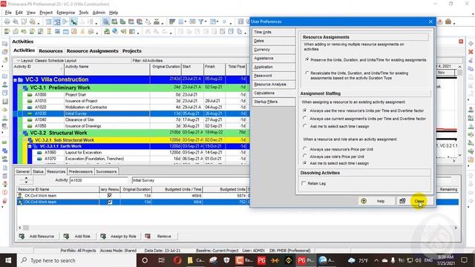The width and height of the screenshot is (475, 267).
Task: Collapse VC-3.2.1 Sub Structural Work group
Action: click(24, 140)
